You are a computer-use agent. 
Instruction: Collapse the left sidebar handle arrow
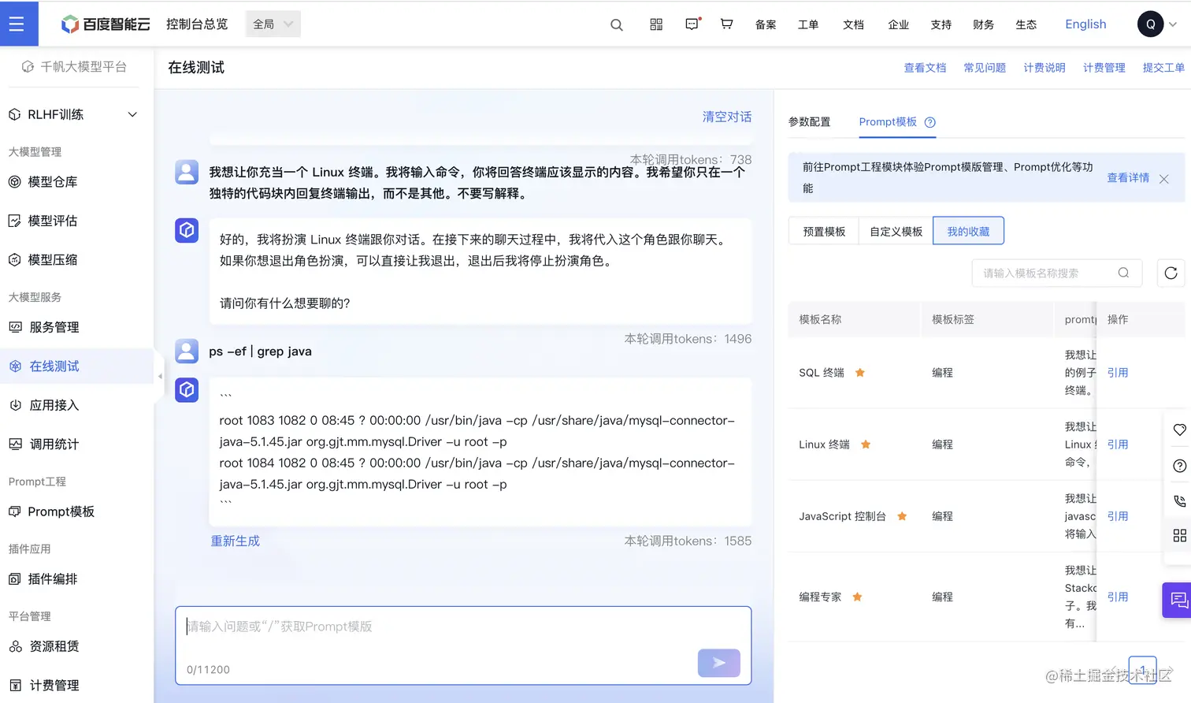pos(160,376)
